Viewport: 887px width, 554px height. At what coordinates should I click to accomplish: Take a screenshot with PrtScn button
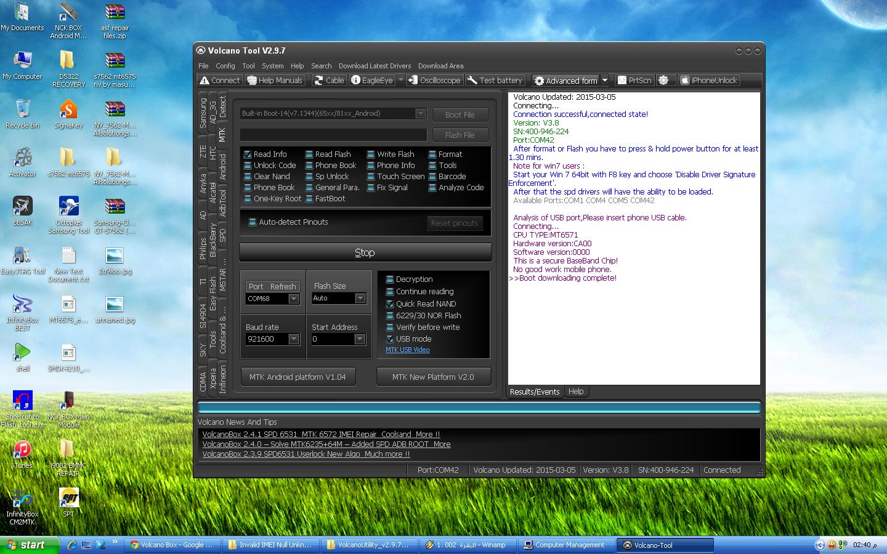point(634,80)
